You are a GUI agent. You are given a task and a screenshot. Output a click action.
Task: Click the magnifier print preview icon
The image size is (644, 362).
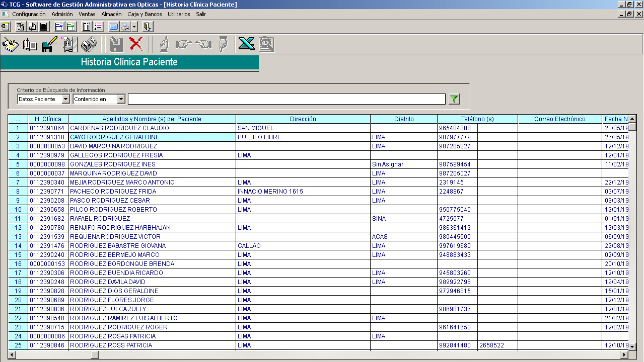[266, 45]
